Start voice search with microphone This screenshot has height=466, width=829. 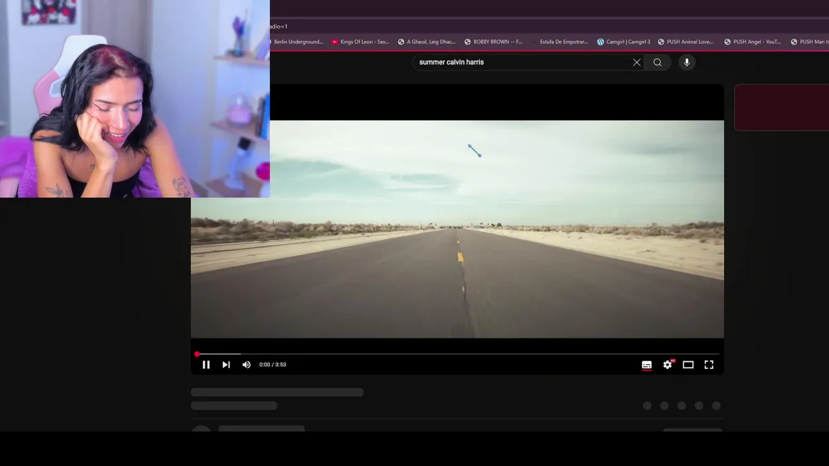pyautogui.click(x=687, y=62)
